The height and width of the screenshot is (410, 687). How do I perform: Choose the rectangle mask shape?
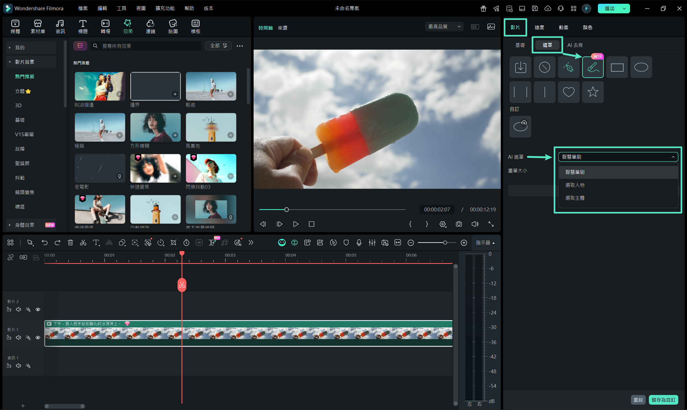coord(617,67)
